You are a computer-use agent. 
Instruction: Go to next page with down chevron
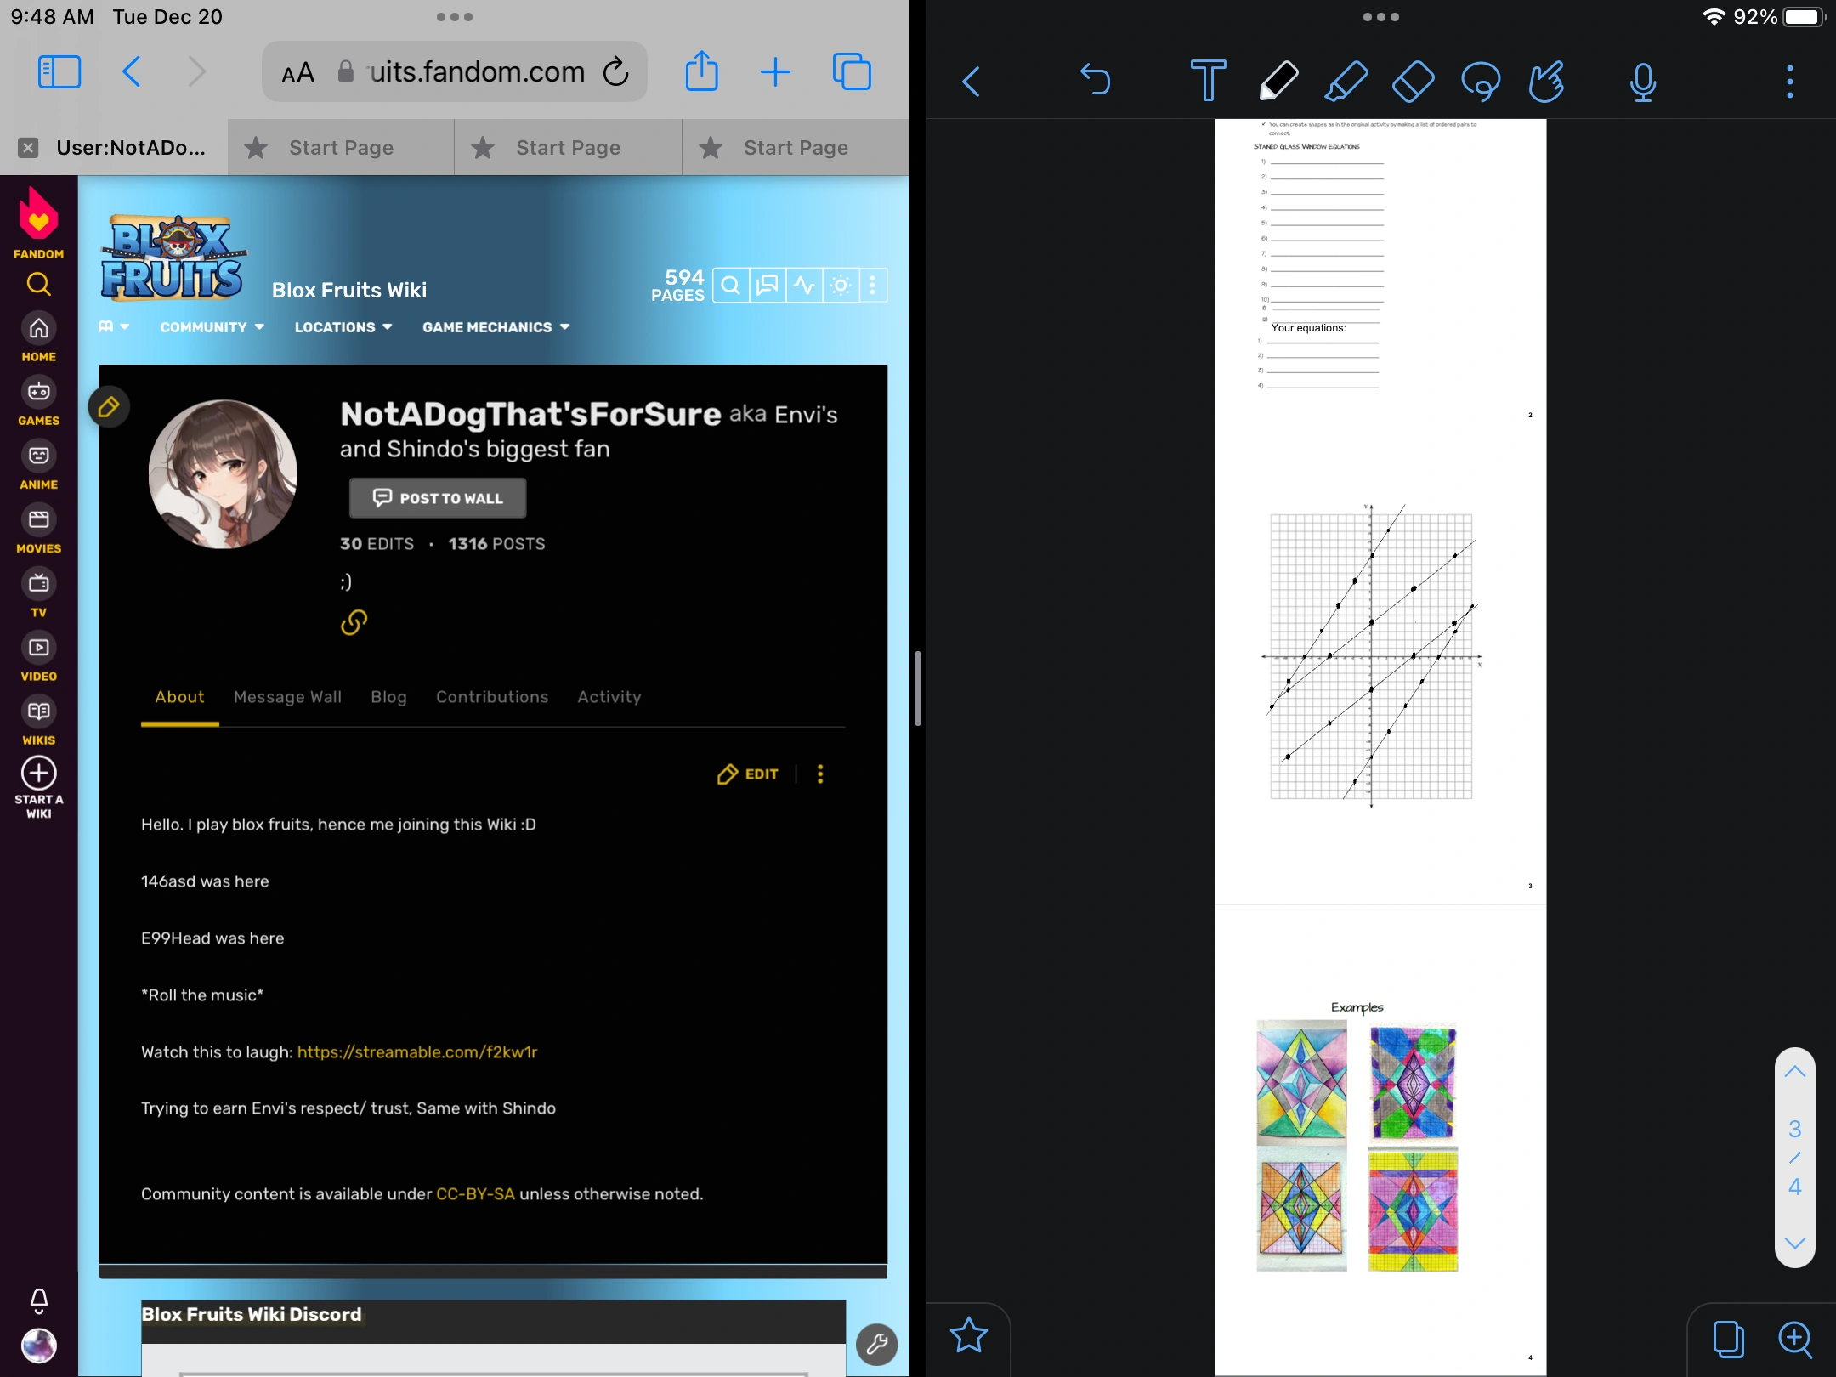pyautogui.click(x=1794, y=1243)
